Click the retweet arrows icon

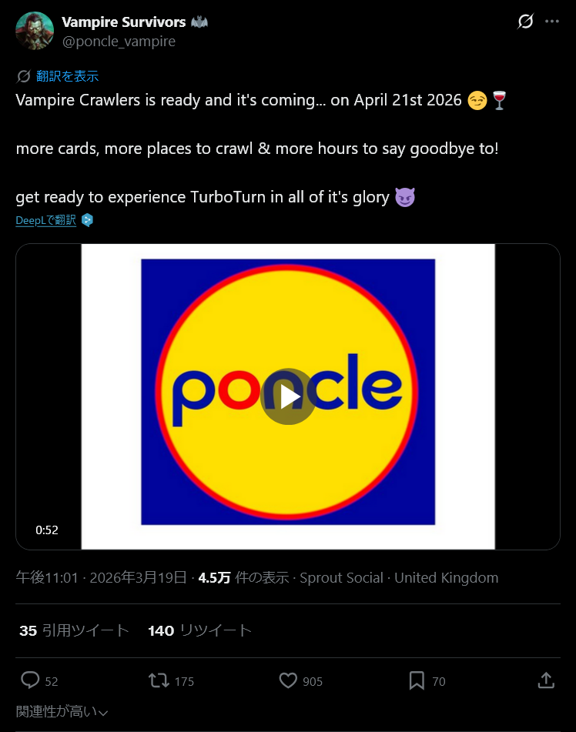(159, 680)
